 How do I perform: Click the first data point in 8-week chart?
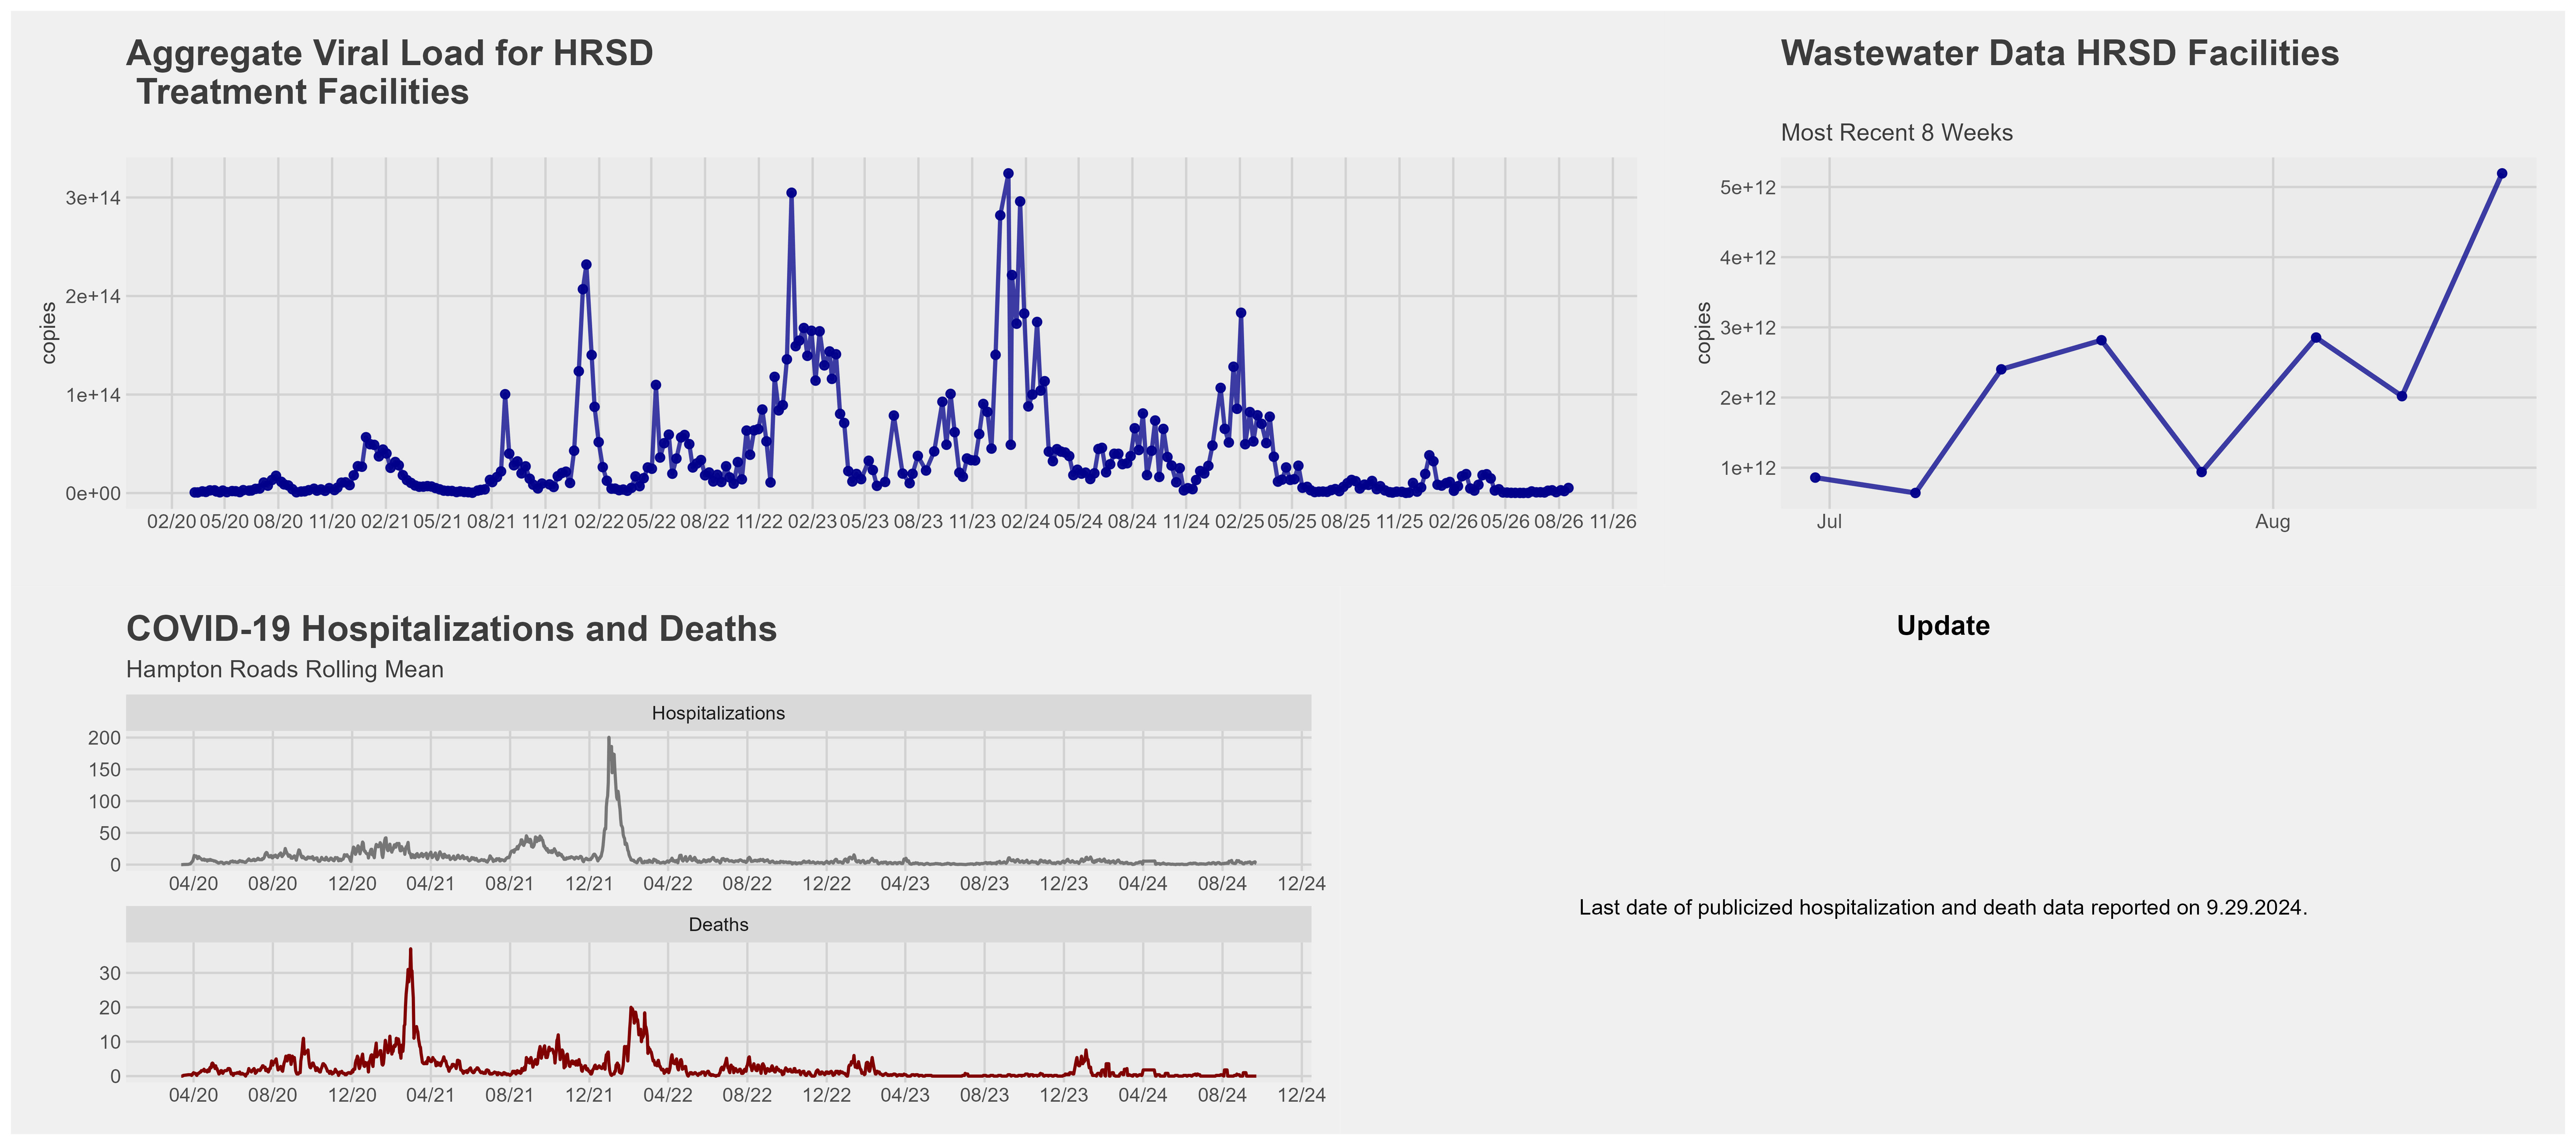pos(1815,478)
